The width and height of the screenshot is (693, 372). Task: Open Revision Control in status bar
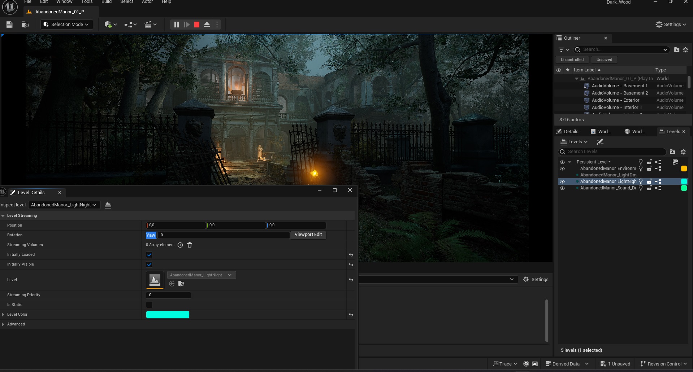[664, 364]
